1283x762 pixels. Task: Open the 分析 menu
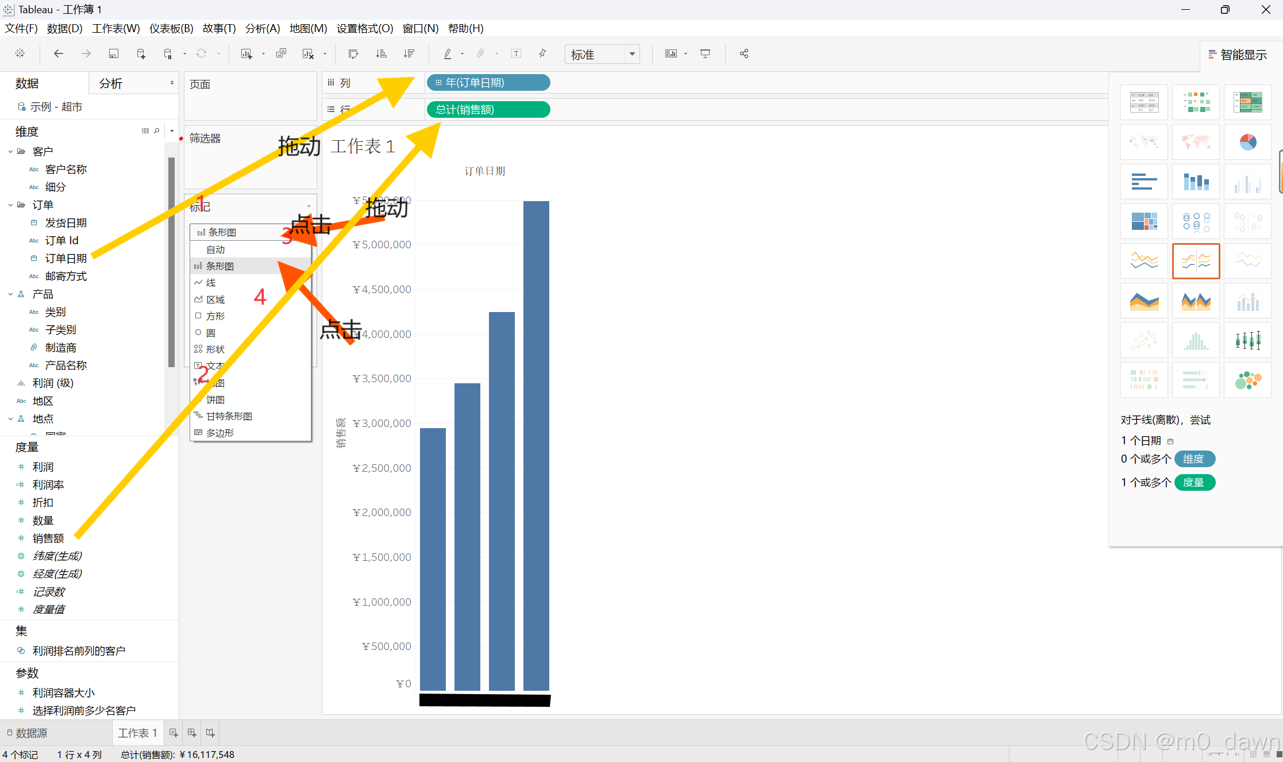tap(262, 28)
